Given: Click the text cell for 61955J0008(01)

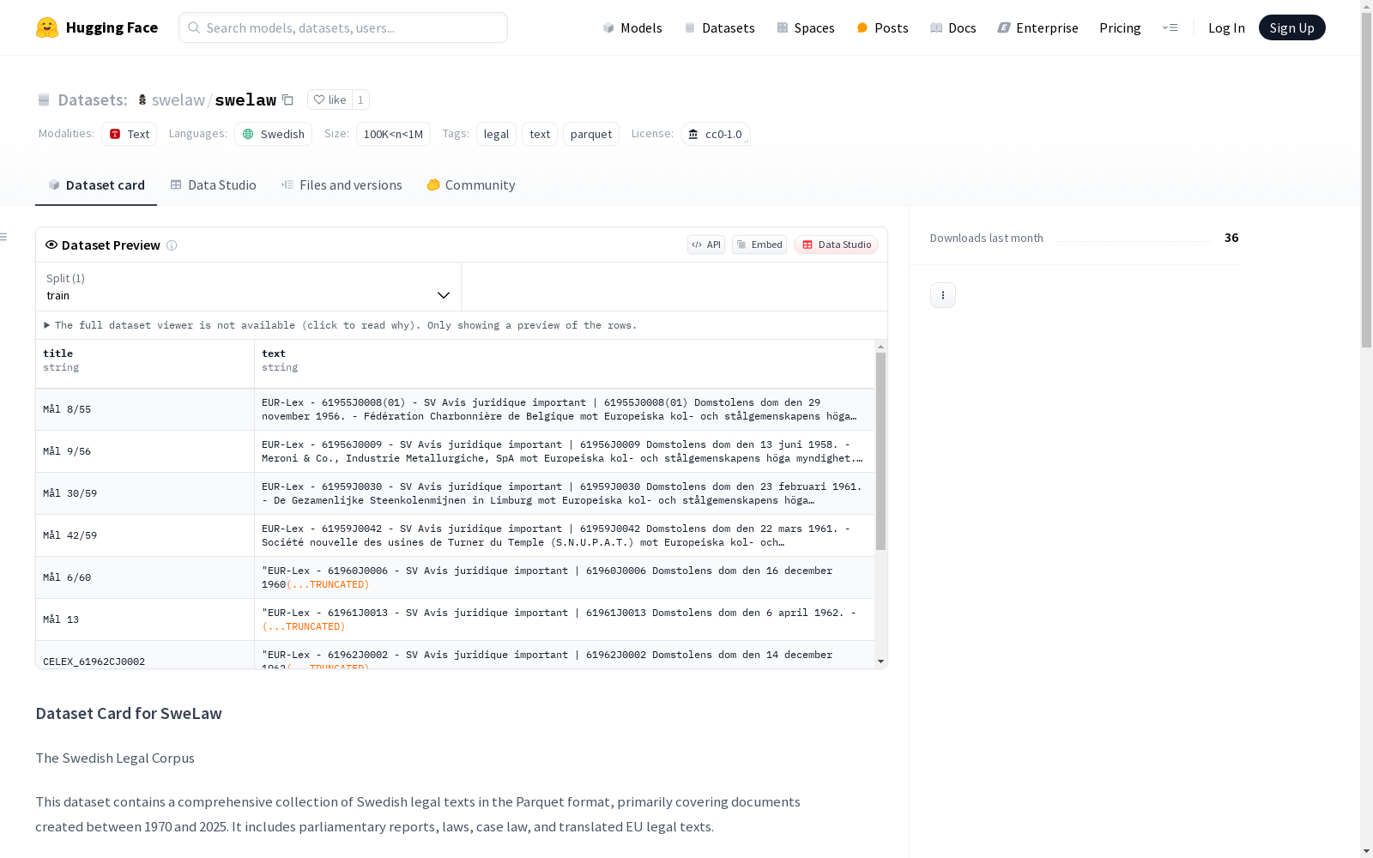Looking at the screenshot, I should pos(565,409).
